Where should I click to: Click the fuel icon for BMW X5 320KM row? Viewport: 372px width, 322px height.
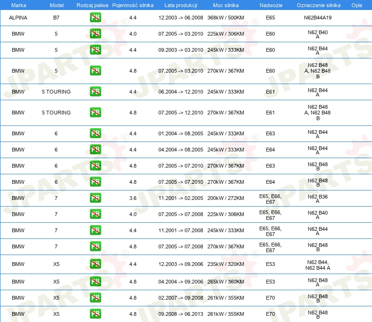tap(95, 264)
